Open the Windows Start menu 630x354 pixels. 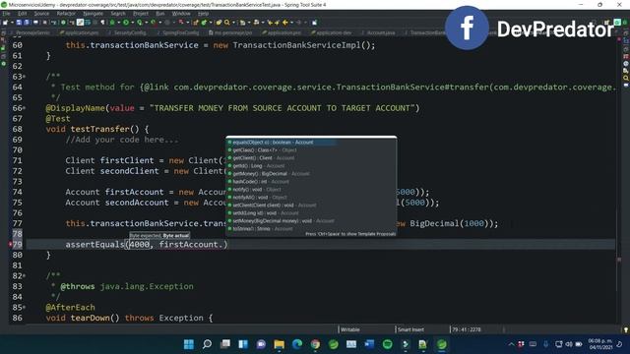point(189,344)
